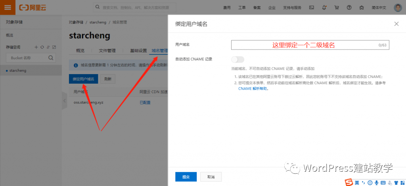
Task: Switch to the 概览 tab
Action: (80, 50)
